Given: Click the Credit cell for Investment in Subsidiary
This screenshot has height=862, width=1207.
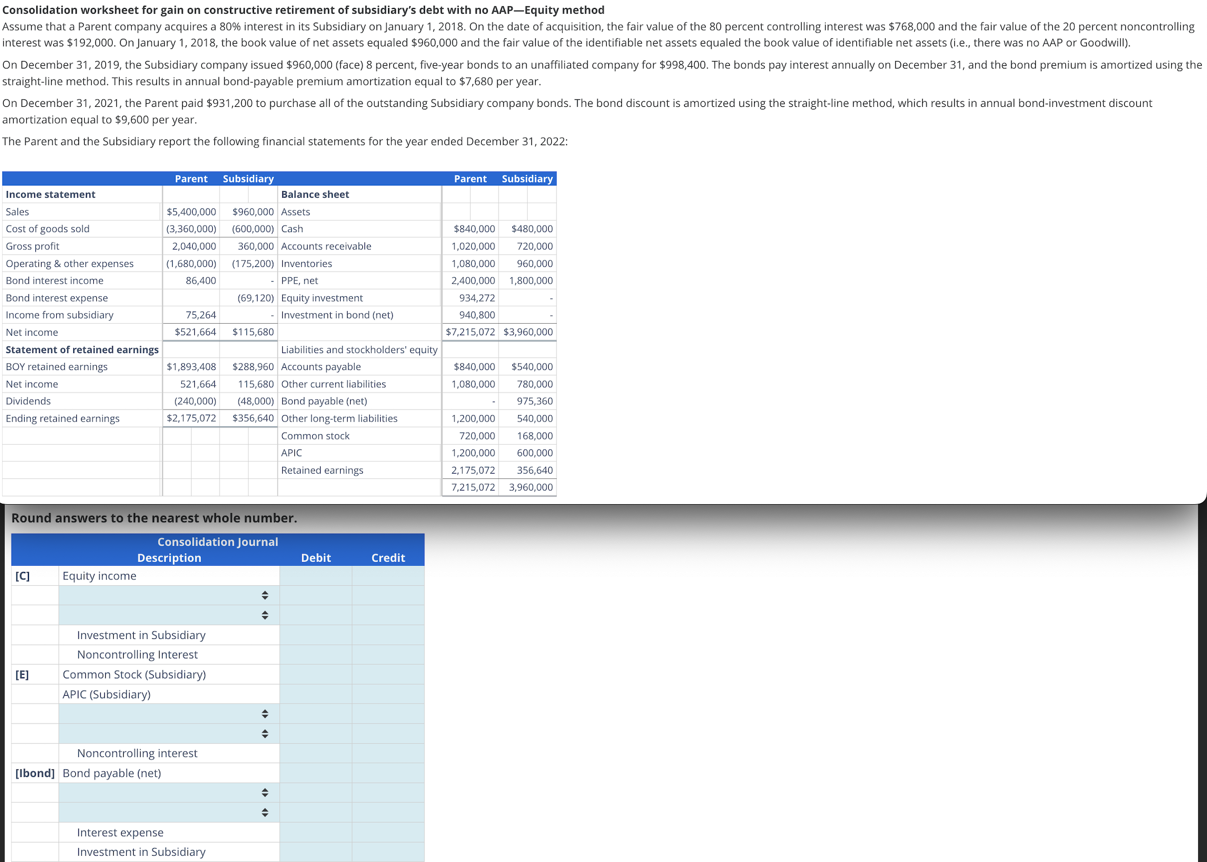Looking at the screenshot, I should tap(388, 635).
